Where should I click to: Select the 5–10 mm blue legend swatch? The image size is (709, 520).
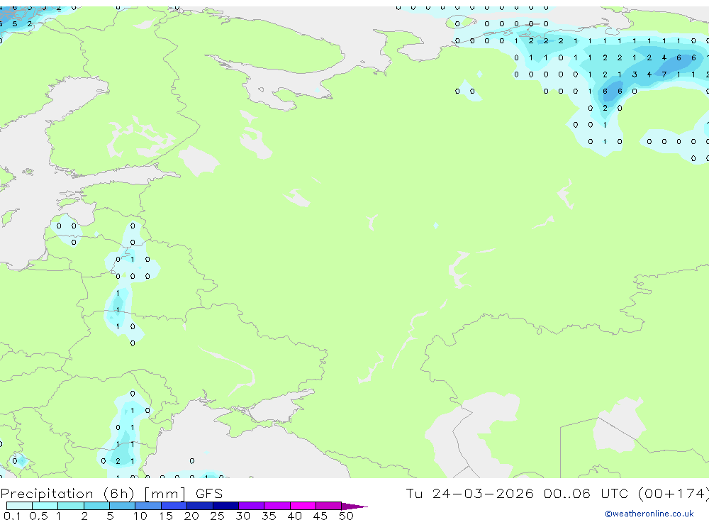tap(123, 506)
